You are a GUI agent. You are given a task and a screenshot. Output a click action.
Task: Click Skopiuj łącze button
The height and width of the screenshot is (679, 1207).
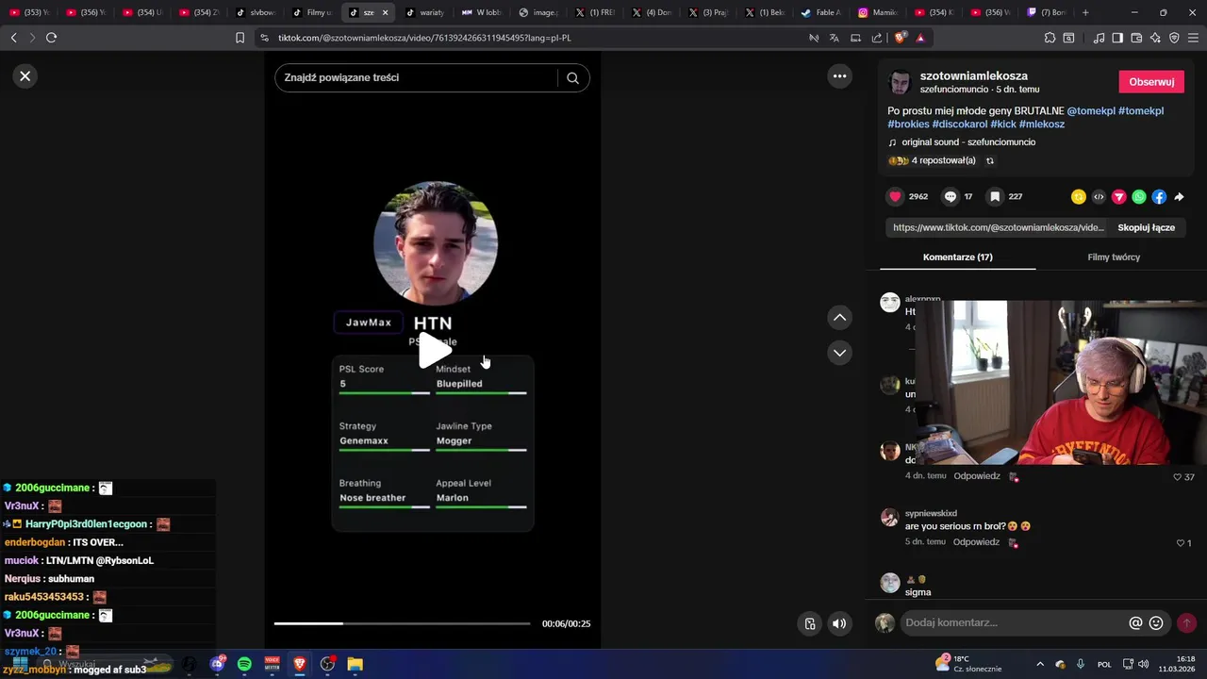(1146, 227)
